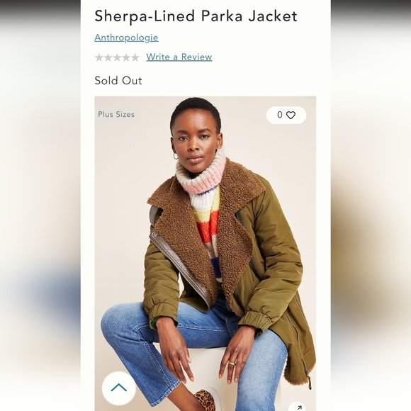Click the Write a Review link
411x411 pixels.
(179, 57)
